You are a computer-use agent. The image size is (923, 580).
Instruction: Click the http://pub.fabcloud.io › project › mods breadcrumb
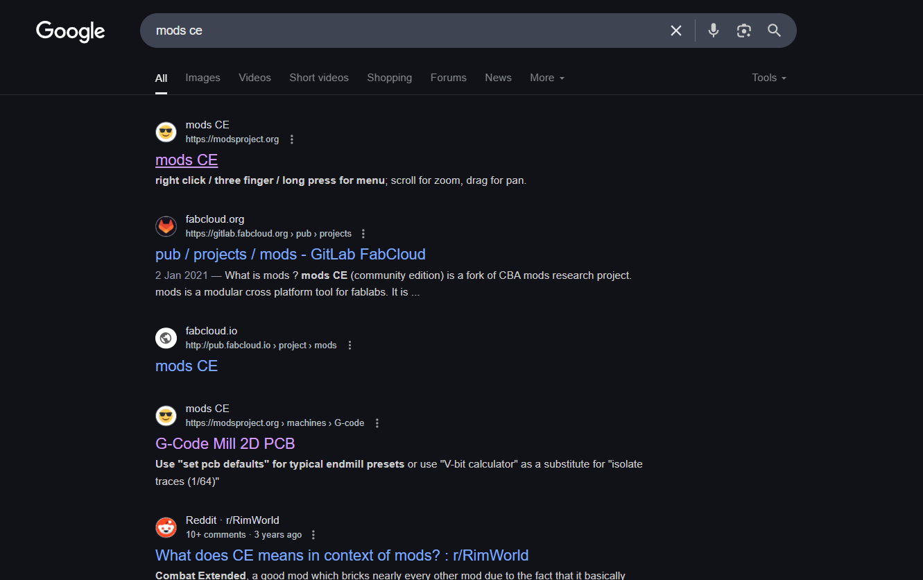pos(261,346)
